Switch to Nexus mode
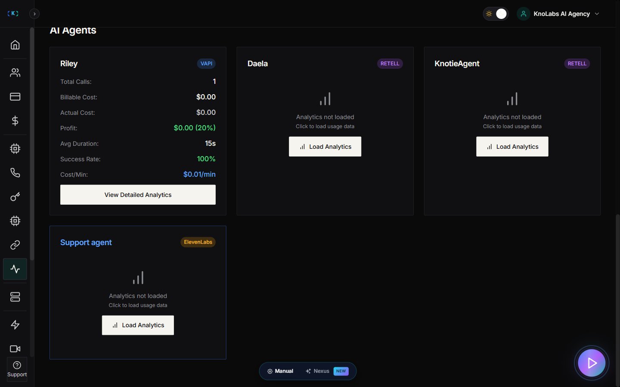Viewport: 620px width, 387px height. coord(327,371)
